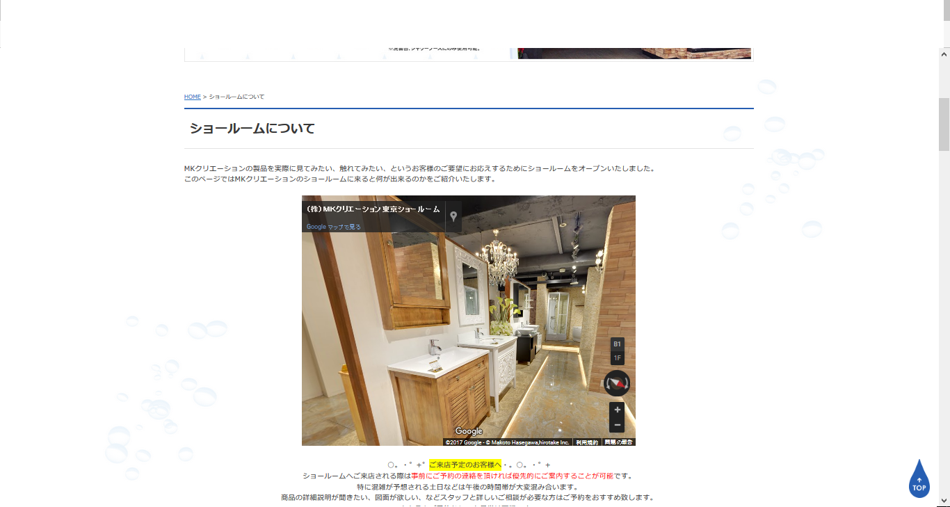Click the Street View compass control
This screenshot has height=507, width=950.
pyautogui.click(x=617, y=383)
